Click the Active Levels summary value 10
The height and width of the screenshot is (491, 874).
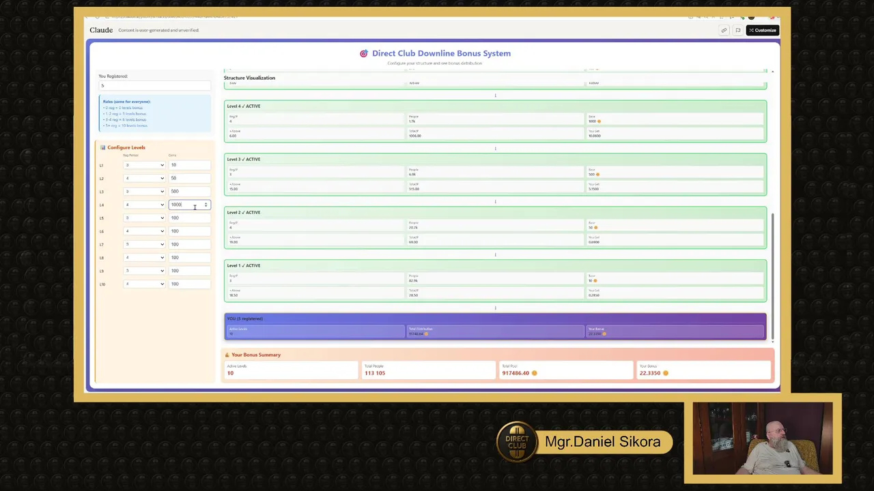tap(230, 373)
